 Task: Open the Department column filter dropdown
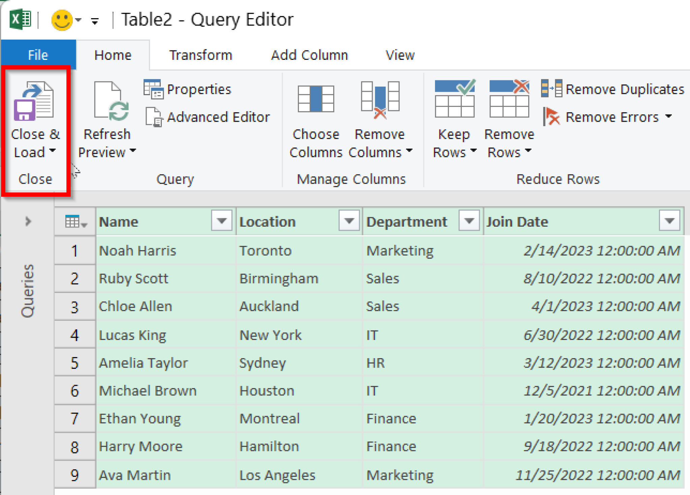point(470,221)
